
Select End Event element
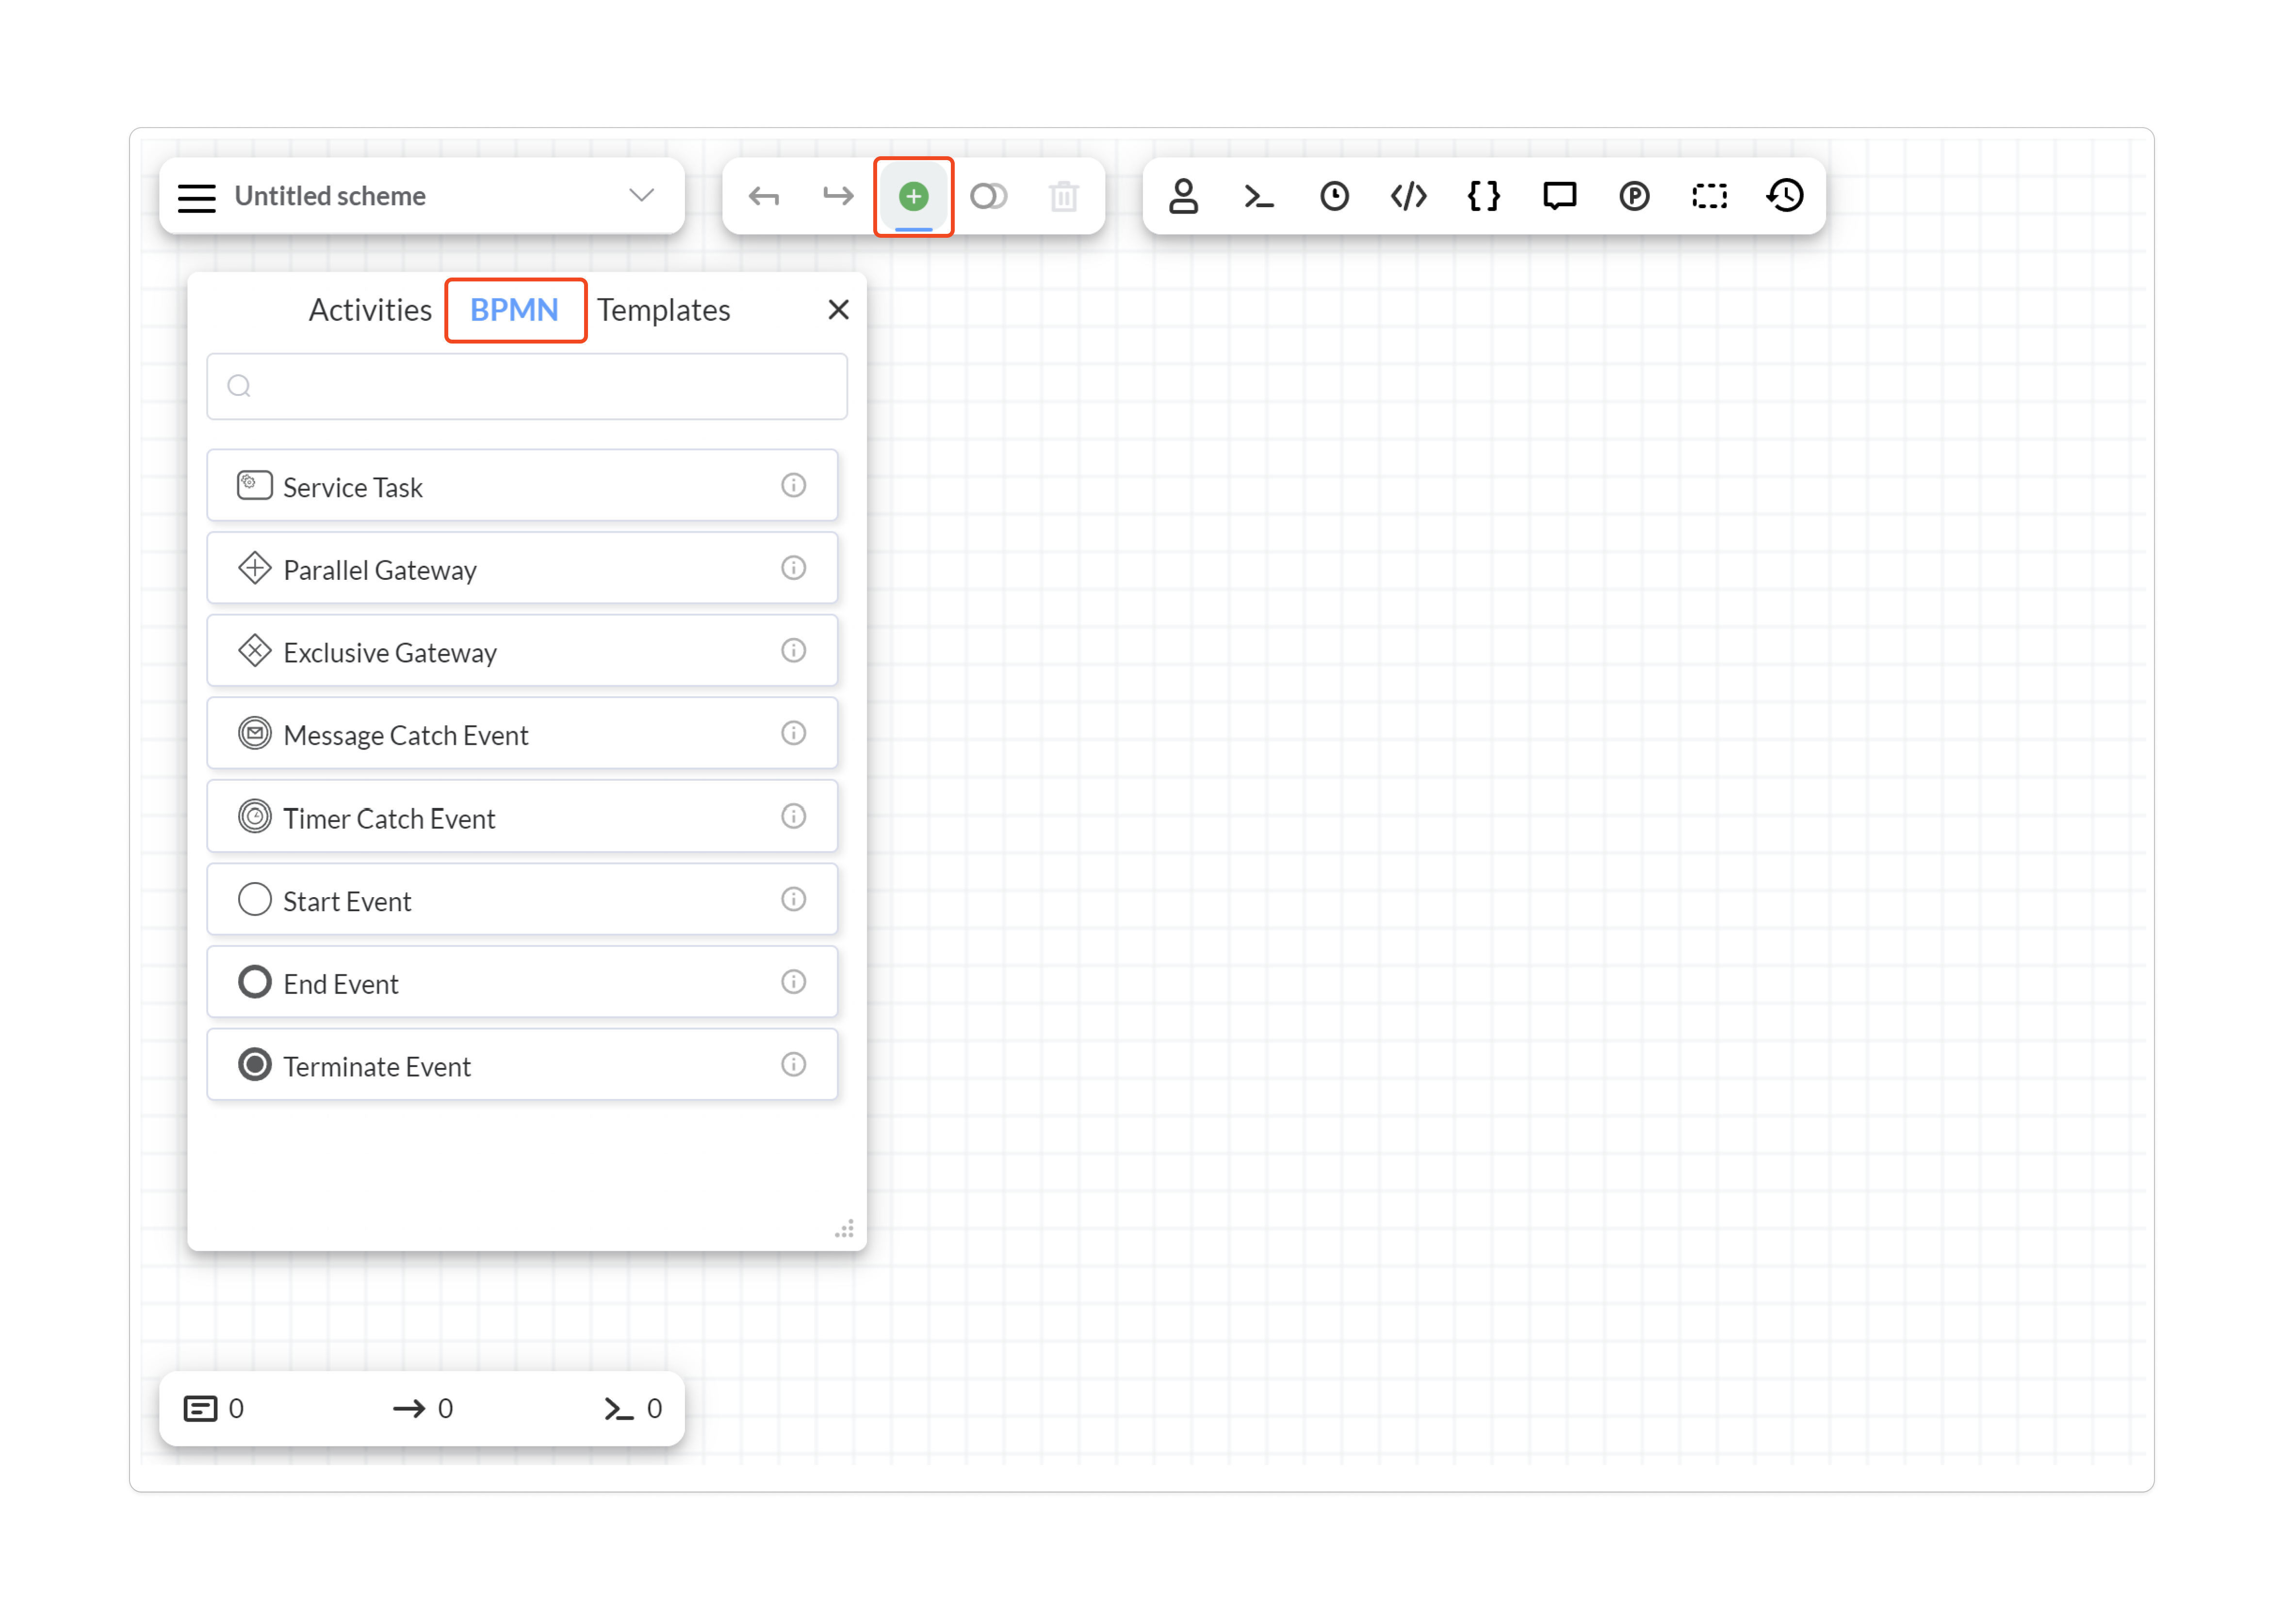click(522, 983)
